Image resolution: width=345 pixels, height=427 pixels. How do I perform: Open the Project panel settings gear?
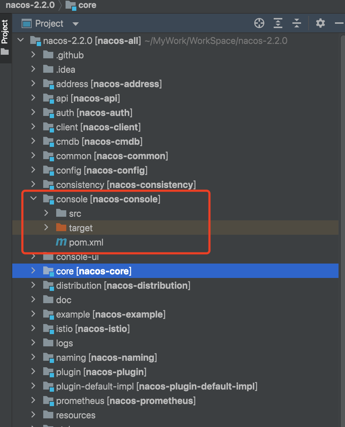pos(320,23)
